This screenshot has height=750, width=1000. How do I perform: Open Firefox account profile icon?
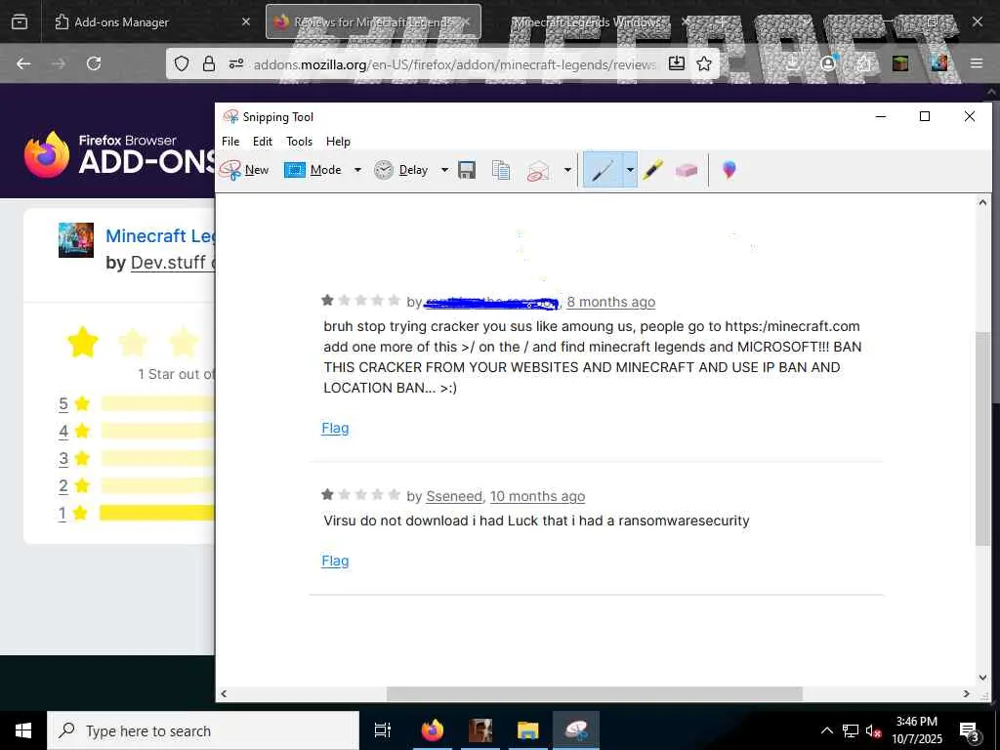tap(828, 63)
